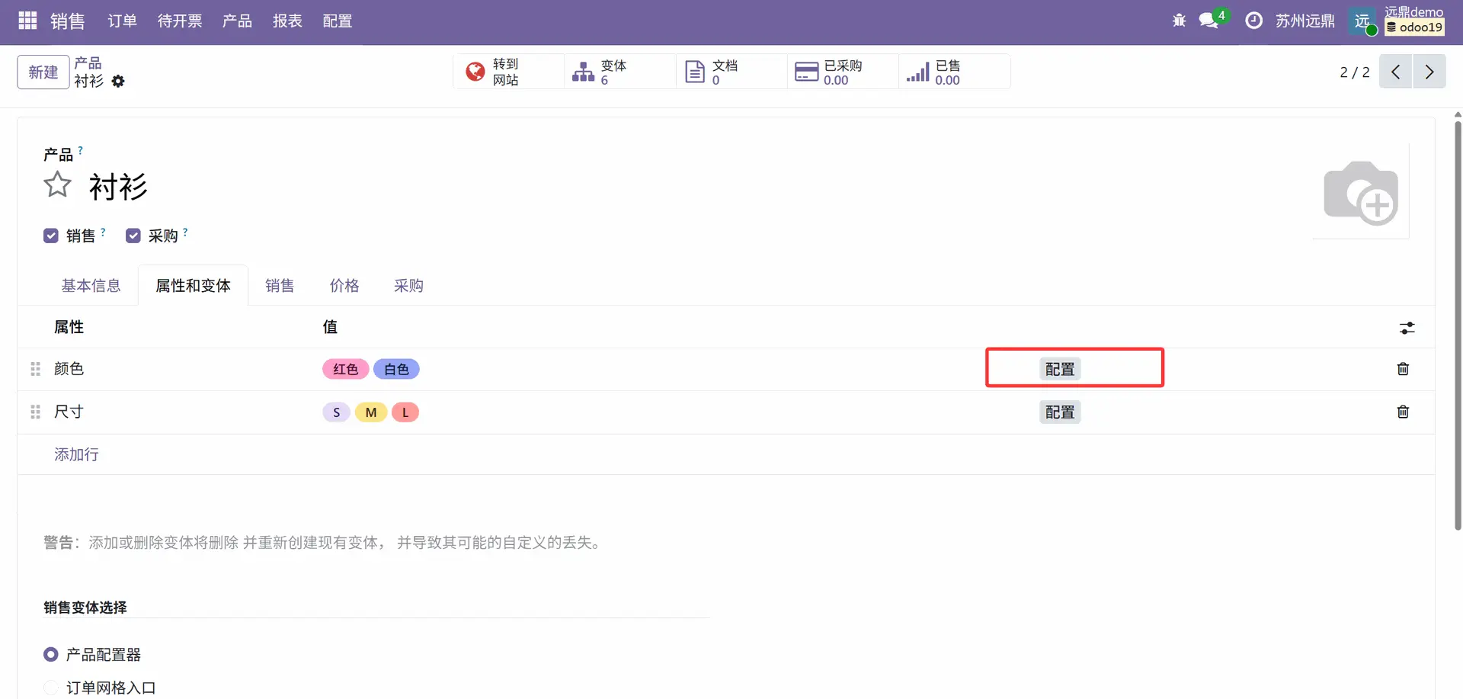The width and height of the screenshot is (1463, 699).
Task: Uncheck the 采购 checkbox
Action: point(133,236)
